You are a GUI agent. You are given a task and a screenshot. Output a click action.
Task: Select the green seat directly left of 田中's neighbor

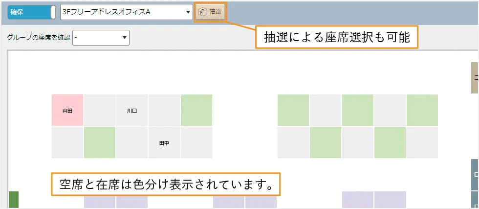[100, 143]
